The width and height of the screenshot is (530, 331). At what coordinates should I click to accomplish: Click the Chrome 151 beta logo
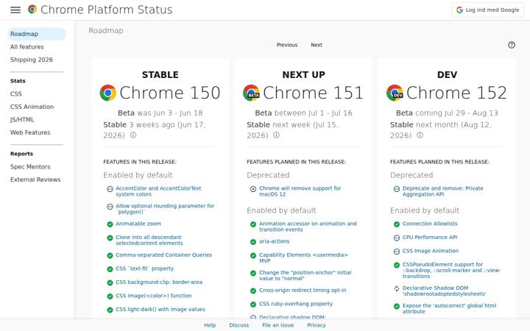pos(251,93)
